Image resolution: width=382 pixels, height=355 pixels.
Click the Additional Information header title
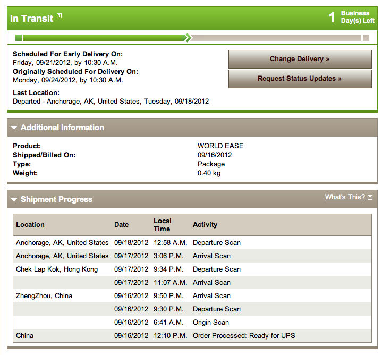pyautogui.click(x=62, y=128)
